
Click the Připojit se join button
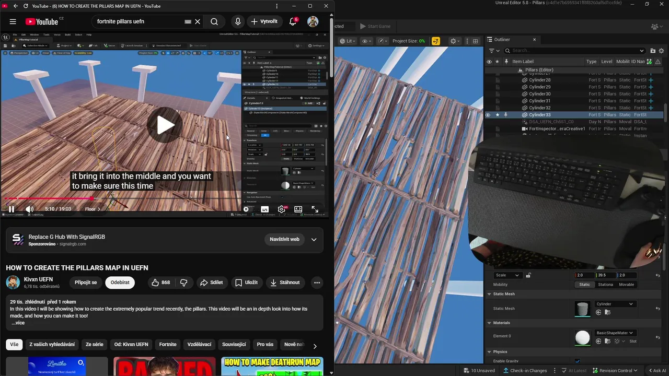click(x=86, y=283)
